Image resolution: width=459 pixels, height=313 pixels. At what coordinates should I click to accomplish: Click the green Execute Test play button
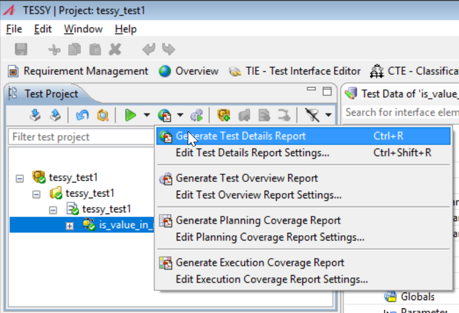coord(130,115)
